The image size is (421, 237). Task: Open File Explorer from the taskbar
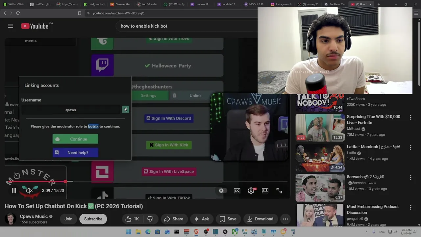click(138, 232)
